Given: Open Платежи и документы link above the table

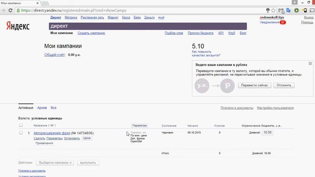Looking at the screenshot, I should tap(237, 108).
